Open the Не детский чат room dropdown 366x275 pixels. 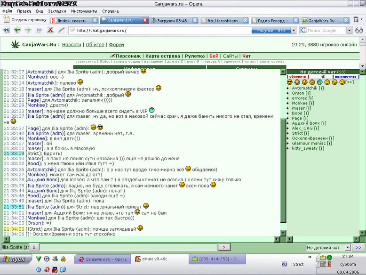[348, 247]
